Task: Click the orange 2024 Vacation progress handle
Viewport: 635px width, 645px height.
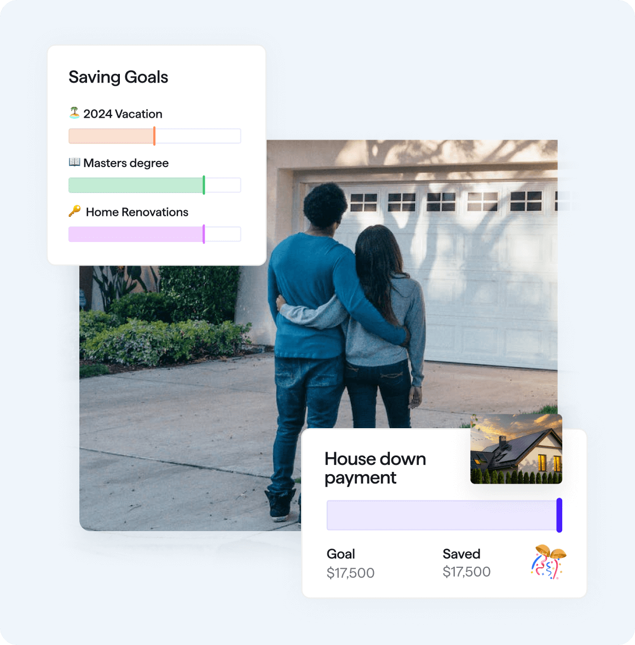Action: [154, 136]
